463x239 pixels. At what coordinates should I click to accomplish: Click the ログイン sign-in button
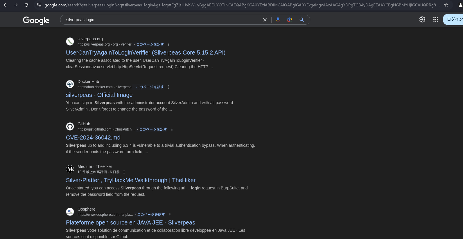click(x=453, y=19)
